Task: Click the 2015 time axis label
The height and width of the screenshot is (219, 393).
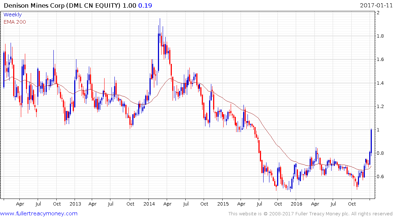Action: tap(223, 204)
